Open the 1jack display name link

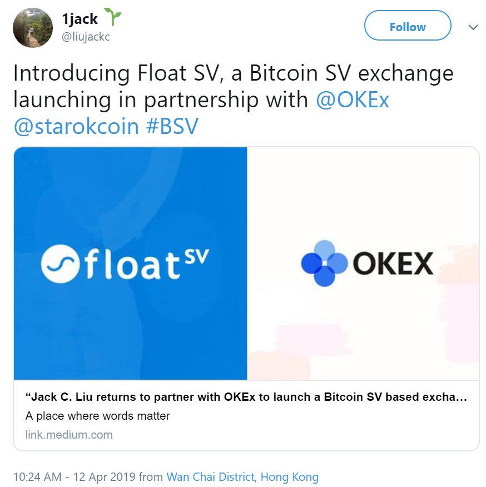80,19
